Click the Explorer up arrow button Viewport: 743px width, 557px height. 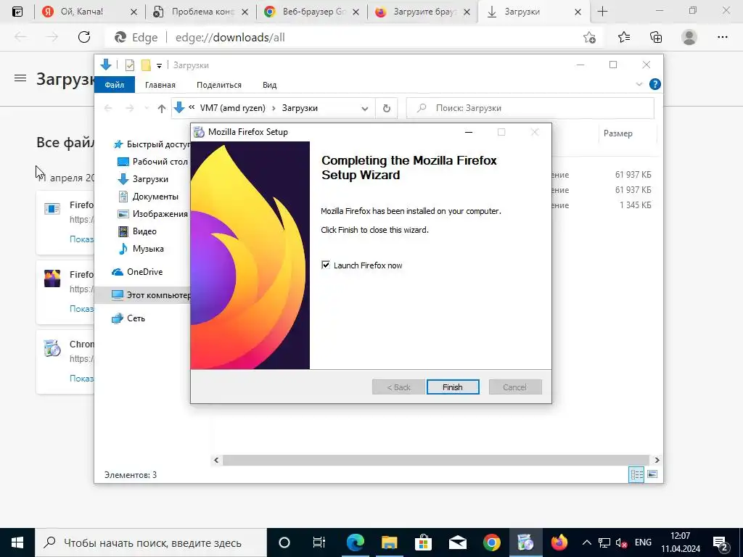point(162,109)
